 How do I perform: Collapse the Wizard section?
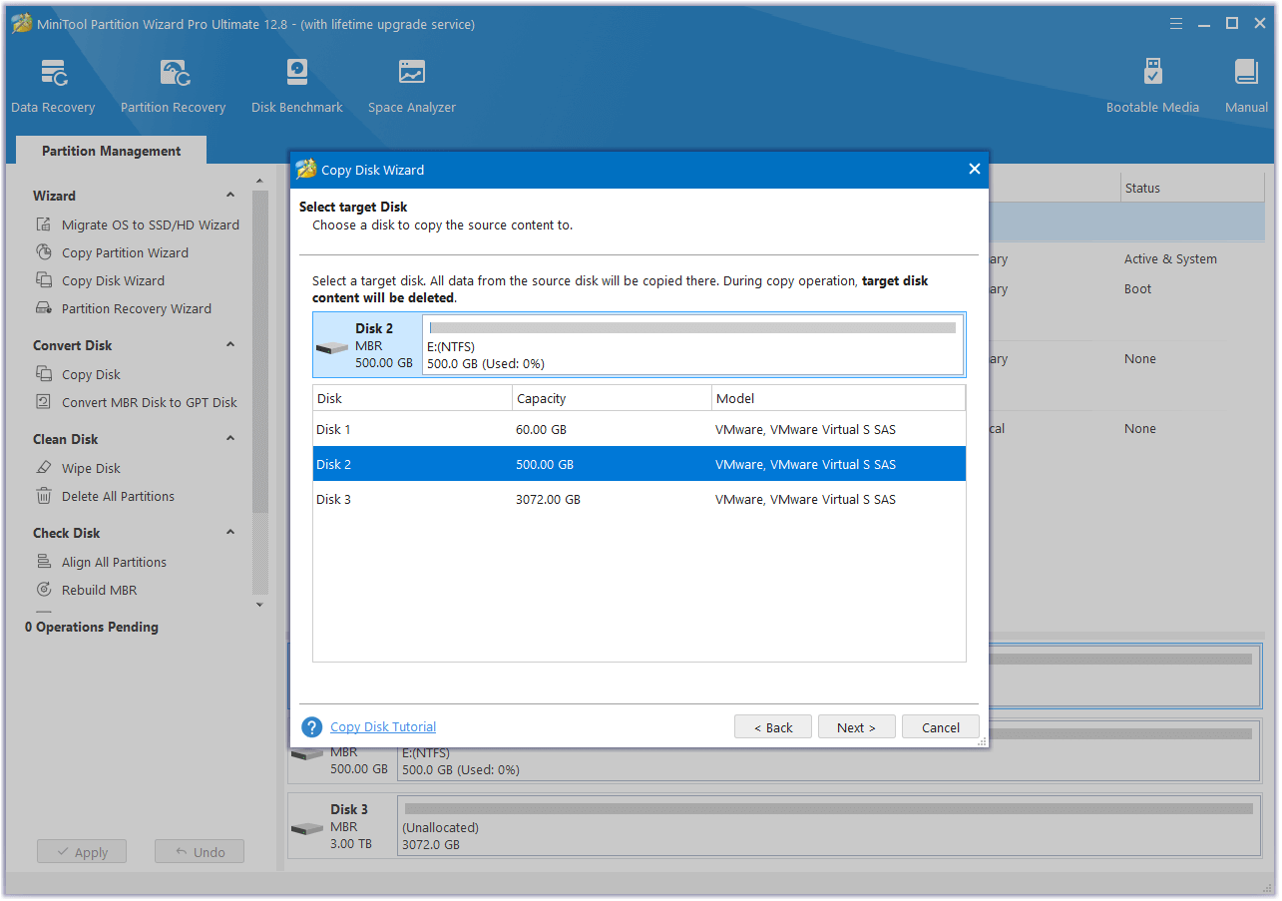click(x=230, y=196)
